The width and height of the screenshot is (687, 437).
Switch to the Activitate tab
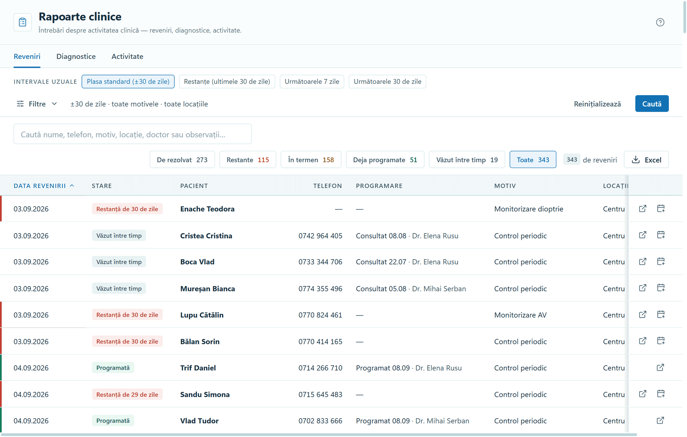pyautogui.click(x=127, y=57)
